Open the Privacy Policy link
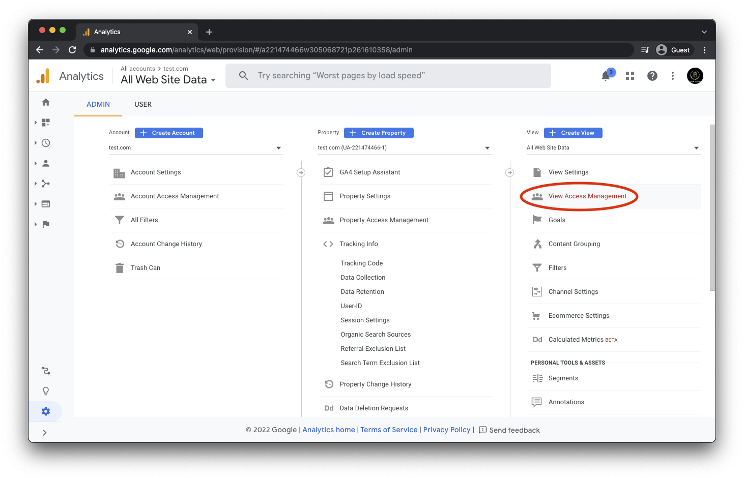 point(447,430)
